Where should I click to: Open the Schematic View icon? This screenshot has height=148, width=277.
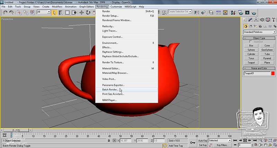[x=225, y=12]
